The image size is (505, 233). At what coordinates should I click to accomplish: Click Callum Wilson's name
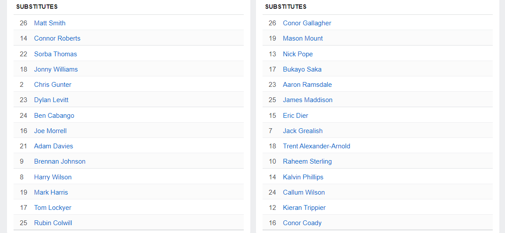coord(304,192)
